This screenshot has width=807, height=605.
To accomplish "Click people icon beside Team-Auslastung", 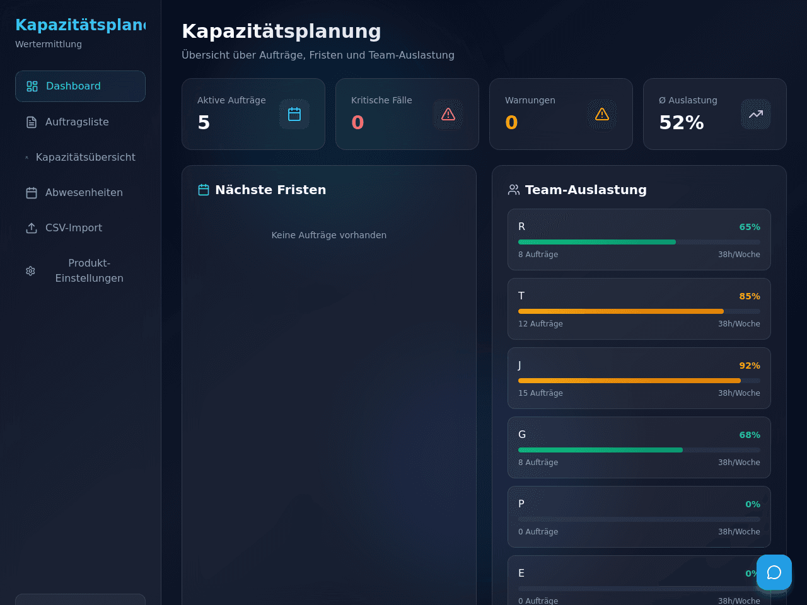I will click(x=514, y=190).
